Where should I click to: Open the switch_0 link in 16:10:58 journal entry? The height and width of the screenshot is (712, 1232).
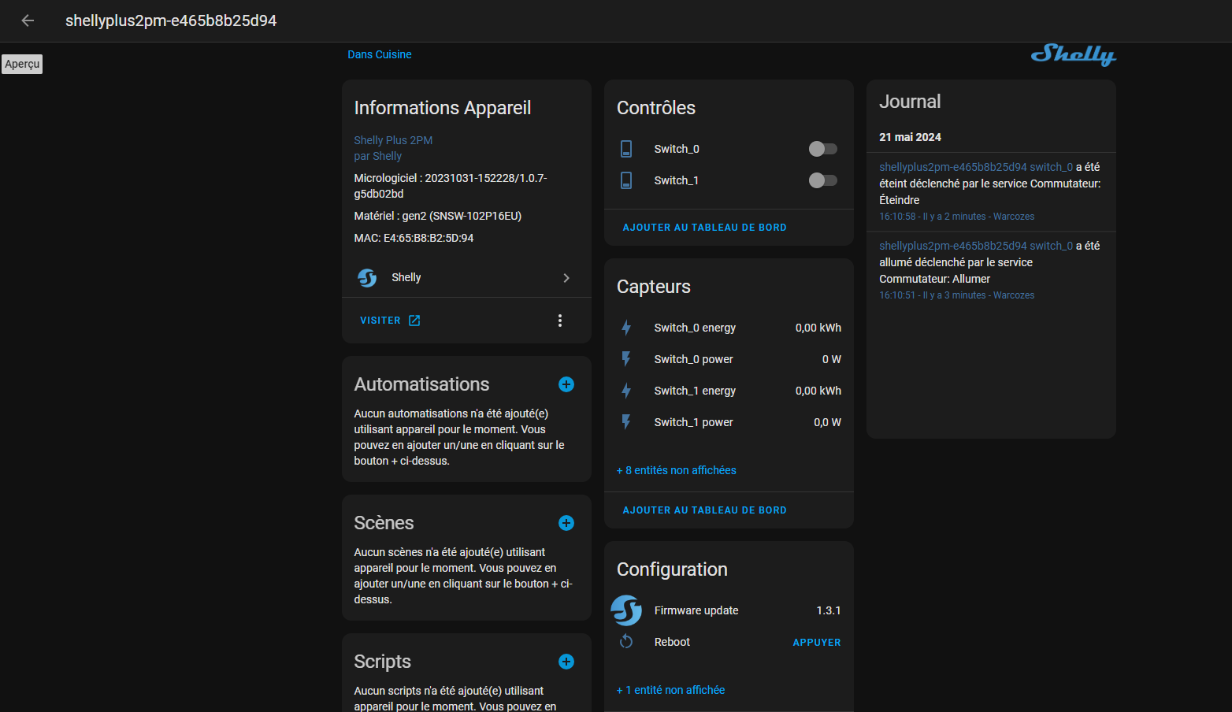point(1051,167)
